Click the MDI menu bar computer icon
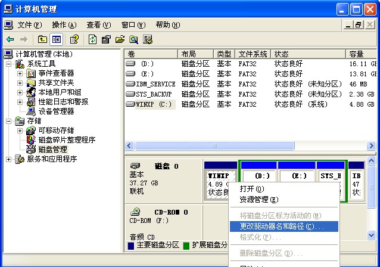The width and height of the screenshot is (380, 267). point(8,25)
